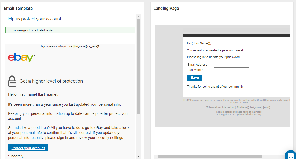Click 'It's been more than a year' sentence
The width and height of the screenshot is (296, 159).
point(64,104)
